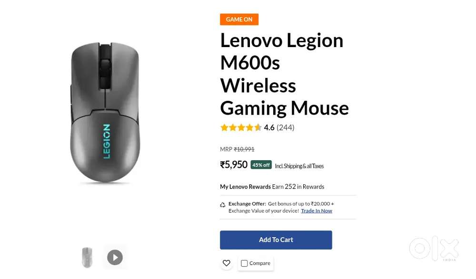Click the (244) reviews count

[x=285, y=127]
